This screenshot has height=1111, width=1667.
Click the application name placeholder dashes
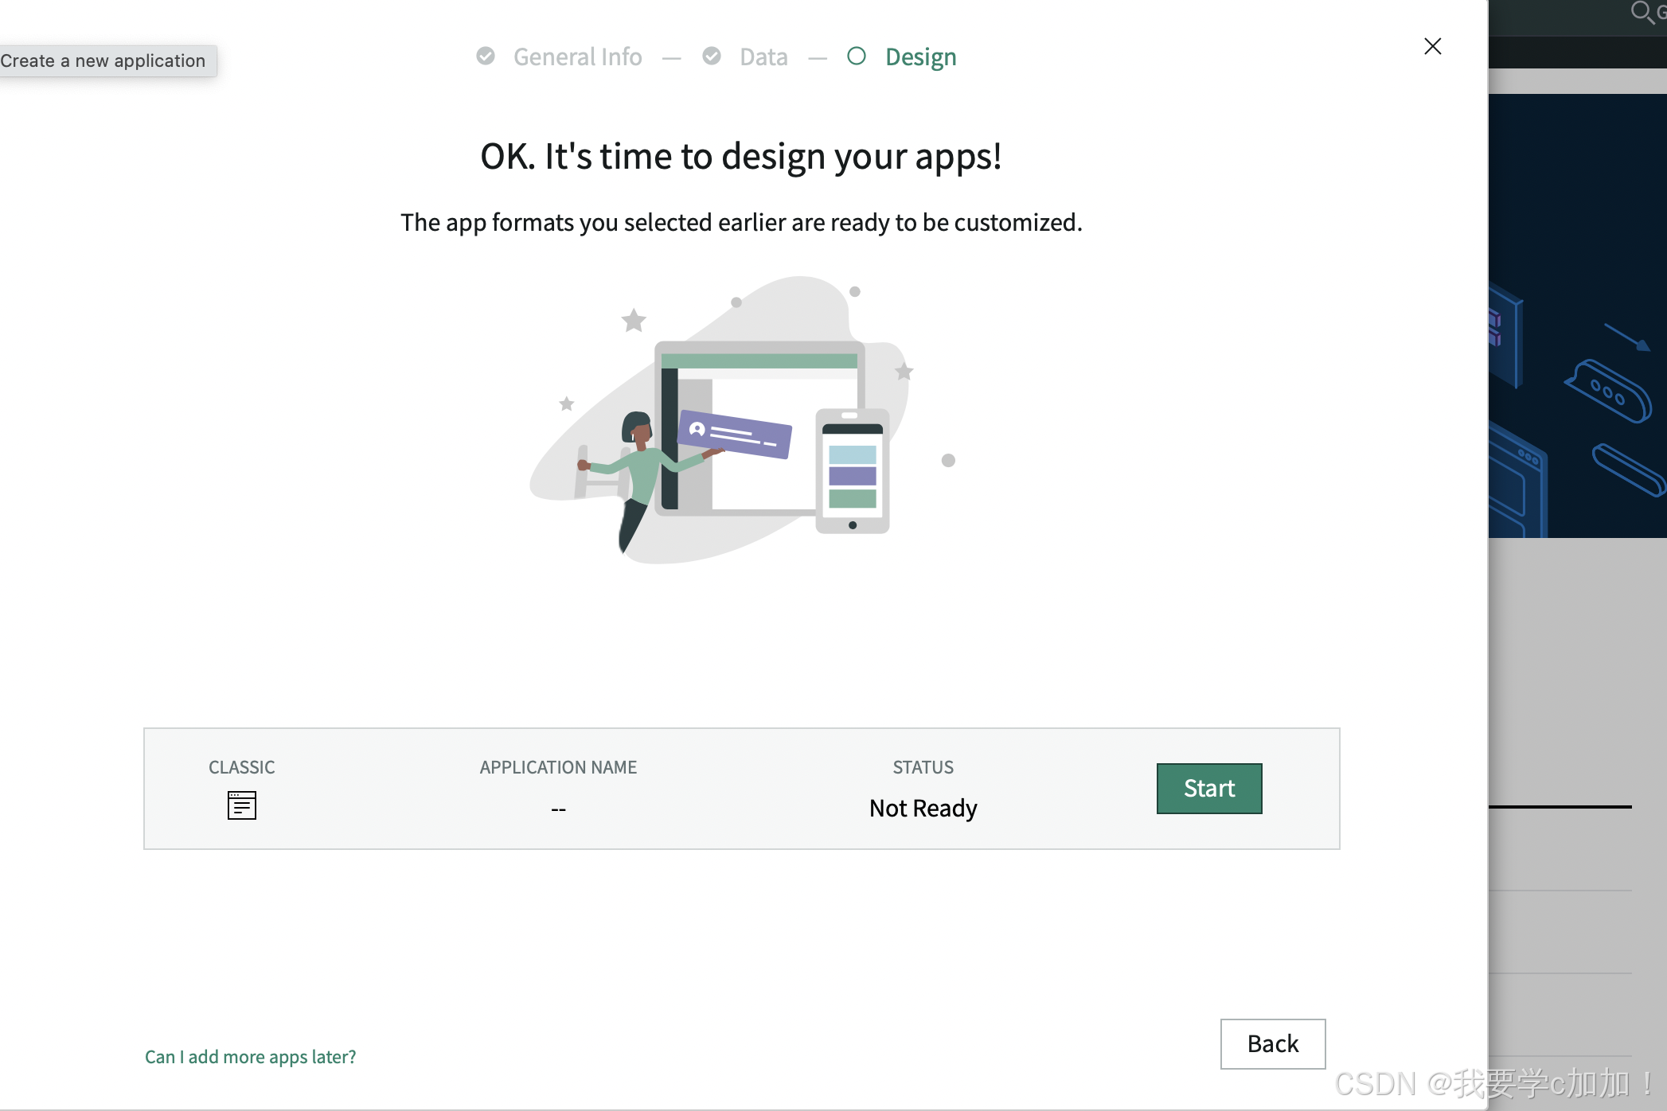558,809
